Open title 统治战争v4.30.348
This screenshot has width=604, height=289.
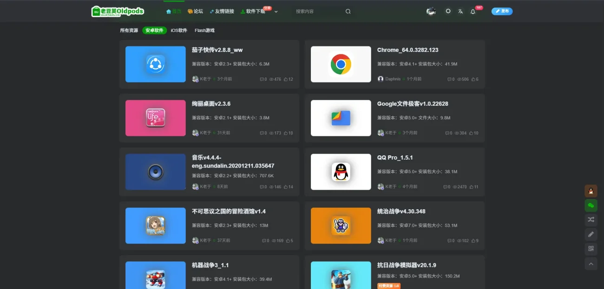click(401, 212)
